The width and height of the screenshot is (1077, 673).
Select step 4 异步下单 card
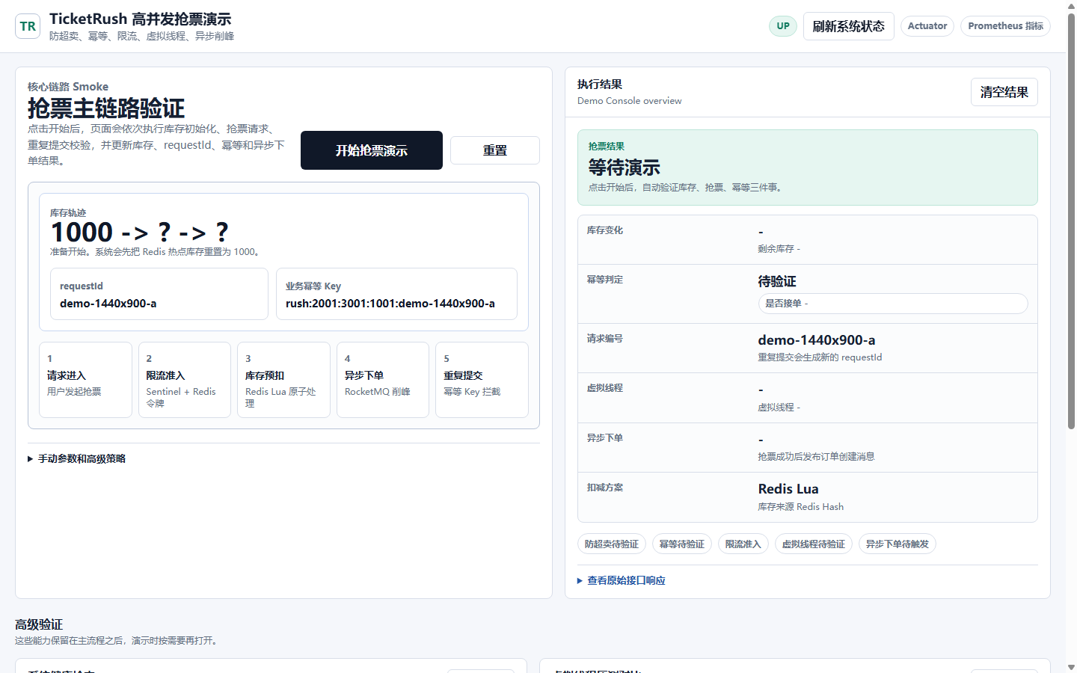(x=383, y=380)
